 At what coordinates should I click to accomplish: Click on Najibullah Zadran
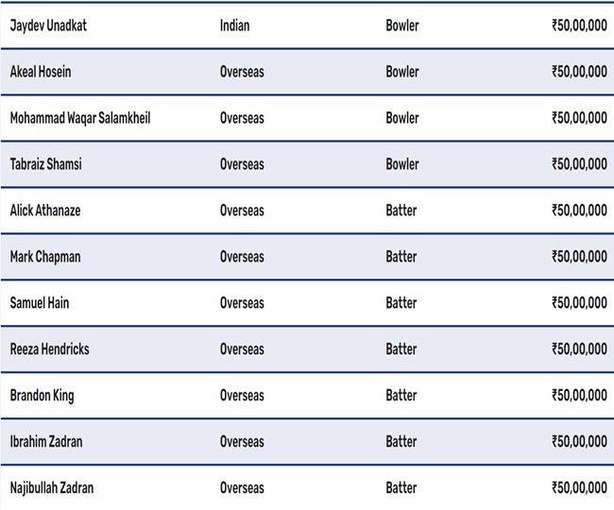click(52, 488)
